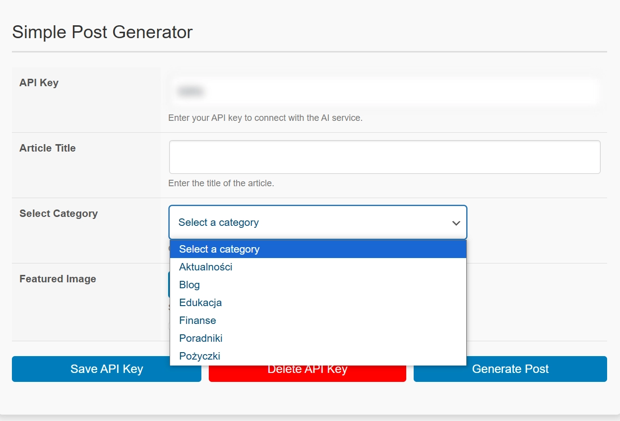This screenshot has width=620, height=421.
Task: Click the 'Featured Image' field label
Action: (x=58, y=279)
